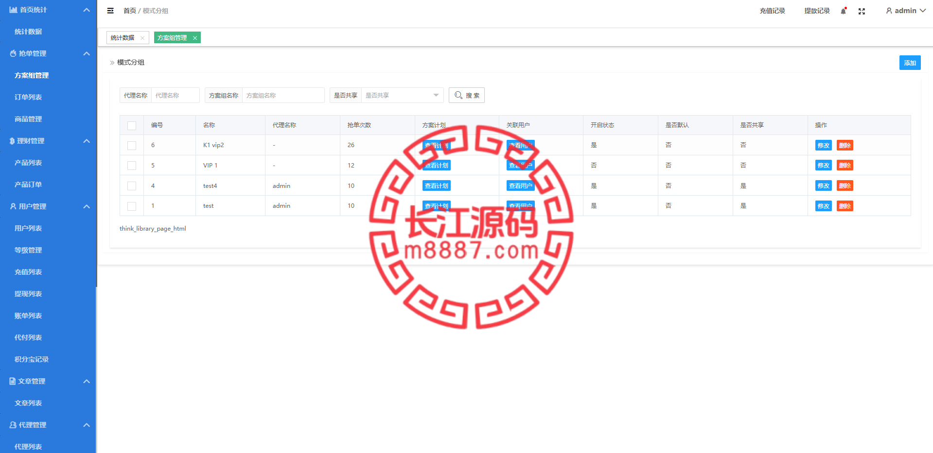Click 修改 for test row number 1
The height and width of the screenshot is (453, 933).
coord(823,206)
